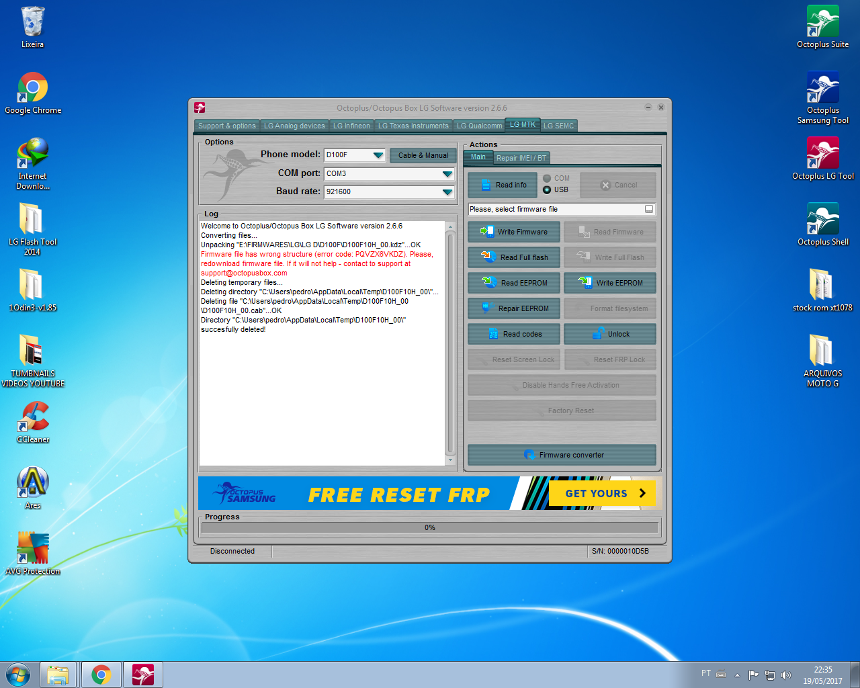Image resolution: width=860 pixels, height=688 pixels.
Task: Open the Repair IMEI / BT tab
Action: click(x=521, y=158)
